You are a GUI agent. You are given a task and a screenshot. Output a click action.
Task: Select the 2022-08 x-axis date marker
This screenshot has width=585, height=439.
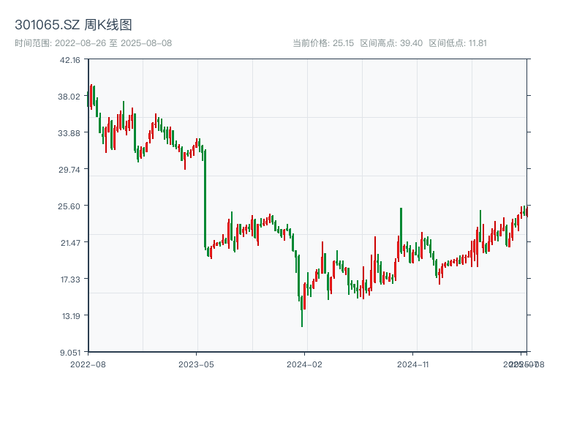[88, 364]
